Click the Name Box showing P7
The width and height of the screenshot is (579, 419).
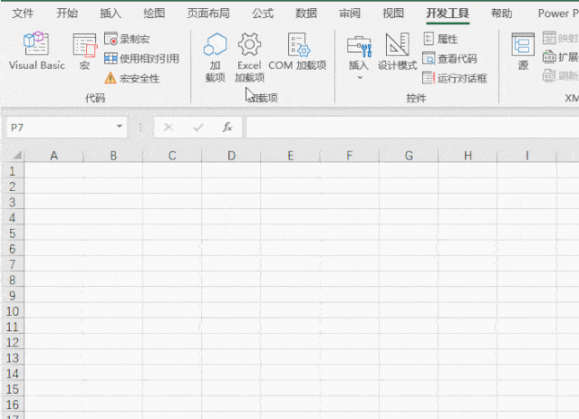coord(59,128)
